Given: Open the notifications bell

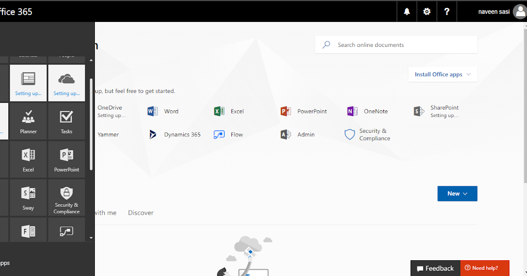Looking at the screenshot, I should (x=407, y=11).
